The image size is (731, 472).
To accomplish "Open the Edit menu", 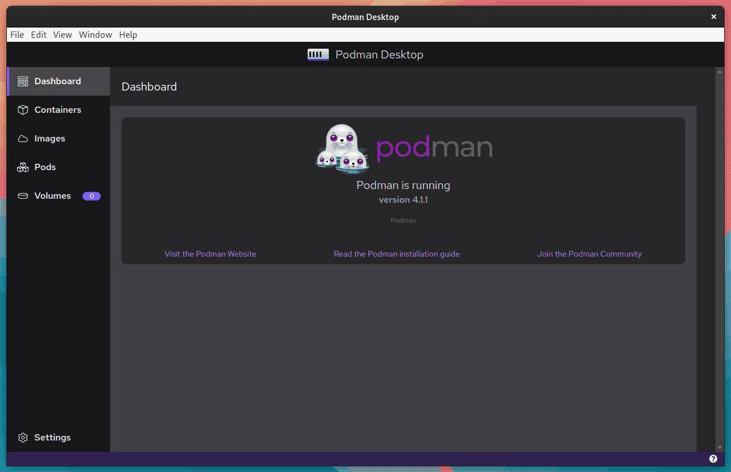I will (38, 34).
